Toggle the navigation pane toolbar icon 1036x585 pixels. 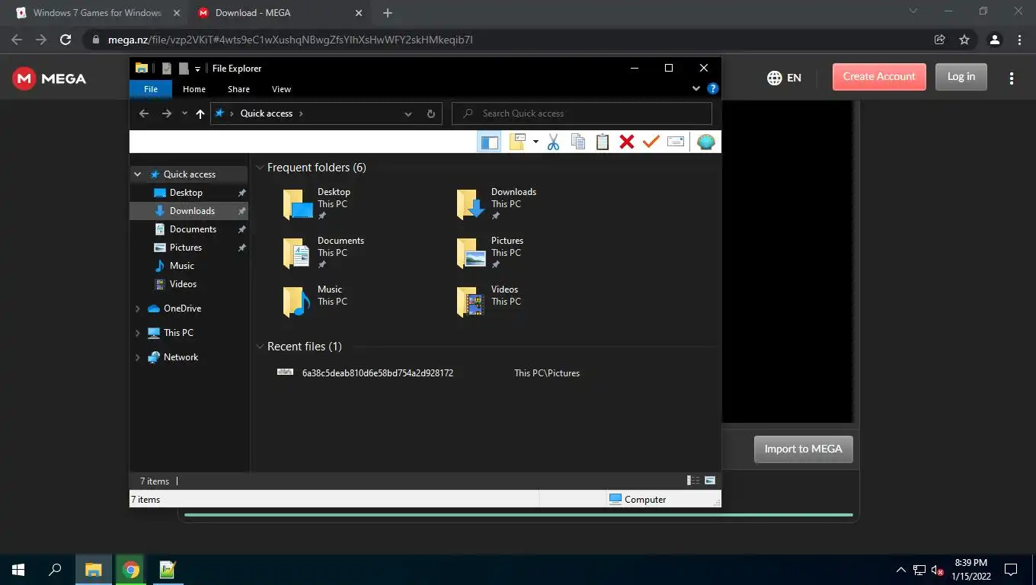click(x=489, y=142)
